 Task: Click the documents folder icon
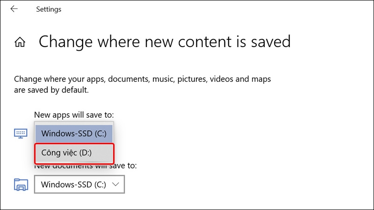(x=21, y=185)
